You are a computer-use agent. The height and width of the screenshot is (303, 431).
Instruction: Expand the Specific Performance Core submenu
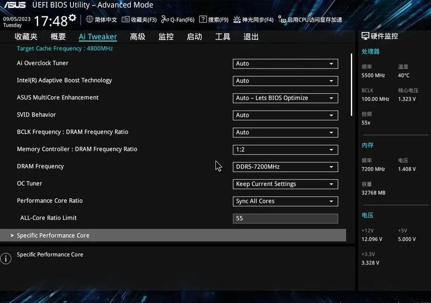pos(173,236)
